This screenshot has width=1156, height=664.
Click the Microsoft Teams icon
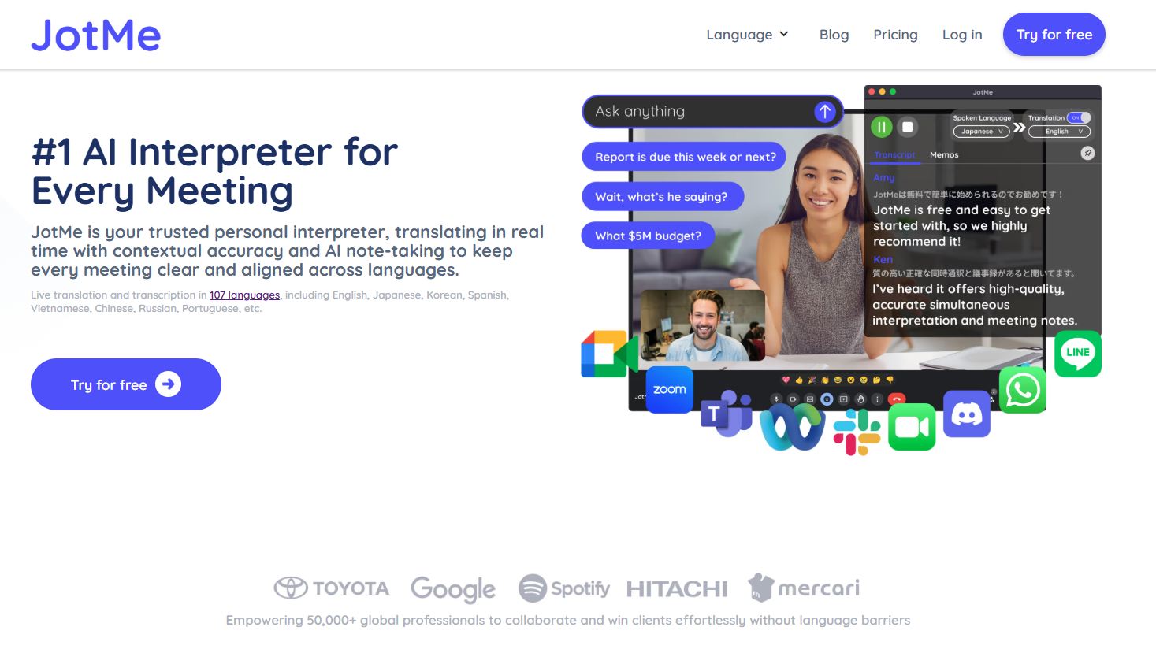pos(727,413)
